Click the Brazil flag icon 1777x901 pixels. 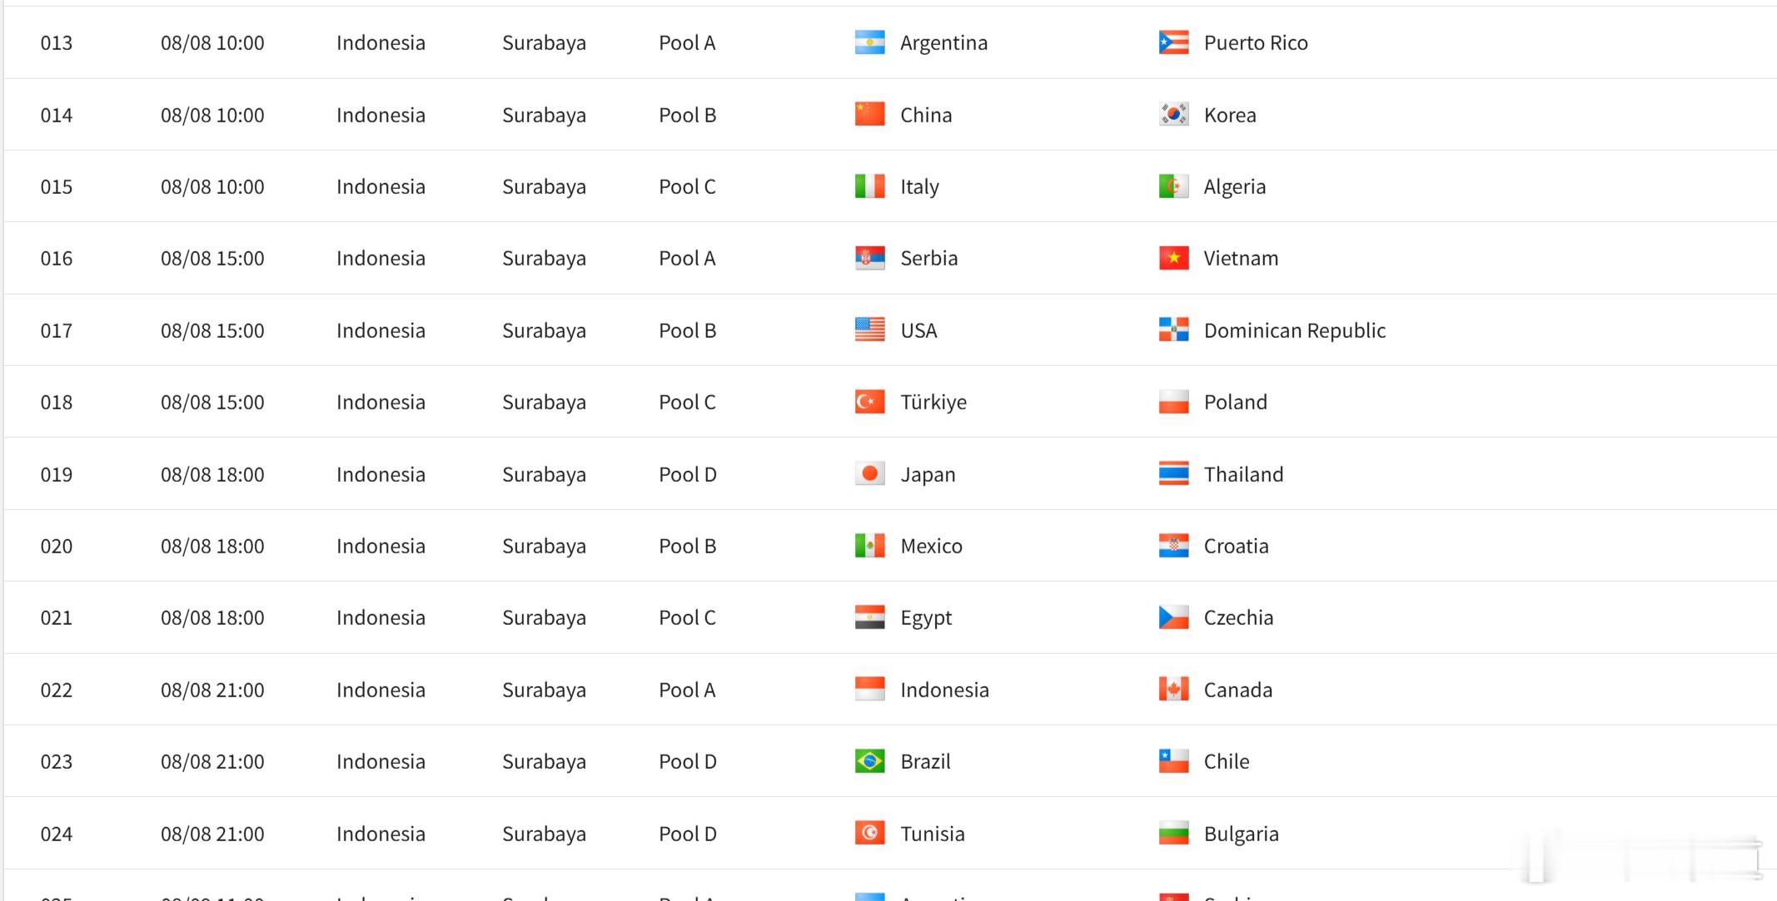pos(869,761)
